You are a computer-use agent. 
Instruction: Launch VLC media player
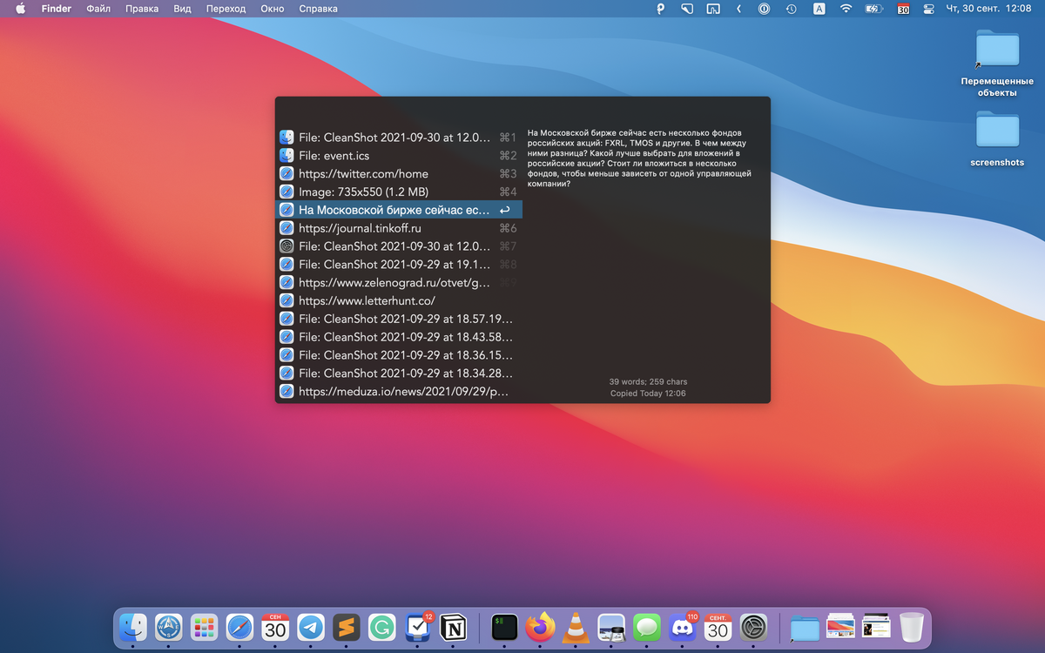coord(576,627)
